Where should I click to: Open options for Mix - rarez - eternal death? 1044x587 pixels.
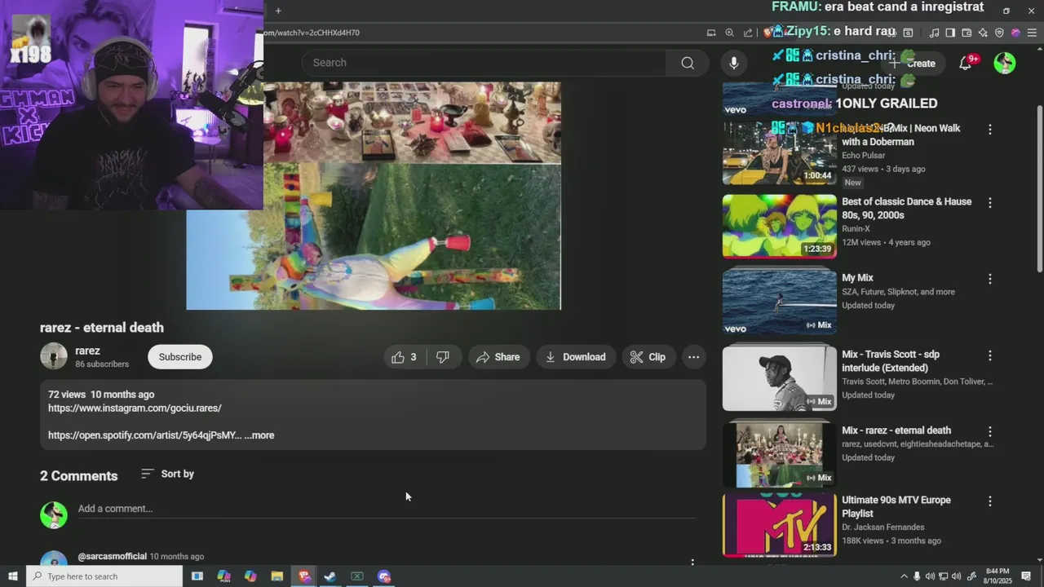[x=990, y=431]
